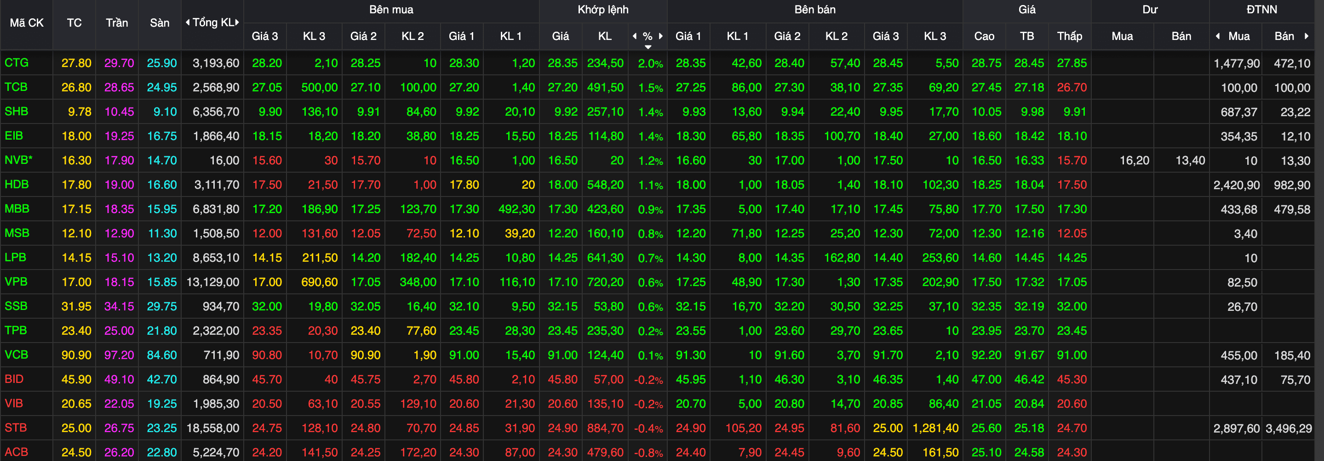Click the Thấp column header
This screenshot has height=461, width=1324.
(1069, 36)
